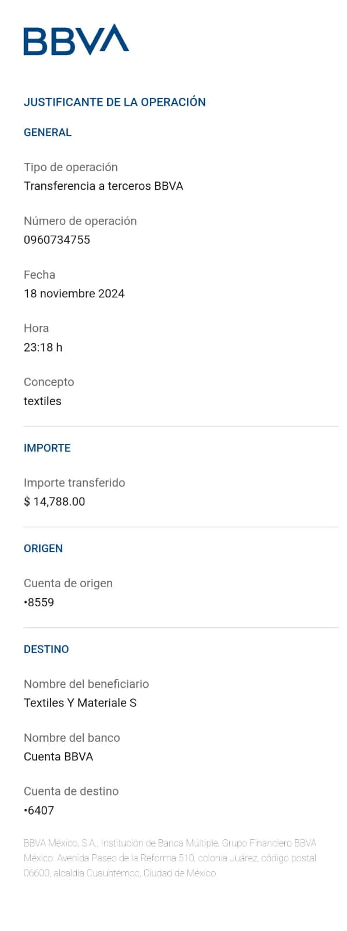Click Transferencia a terceros BBVA text
This screenshot has height=931, width=347.
(x=103, y=186)
